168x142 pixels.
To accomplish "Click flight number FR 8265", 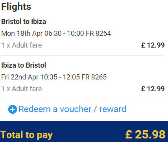I will tap(94, 77).
